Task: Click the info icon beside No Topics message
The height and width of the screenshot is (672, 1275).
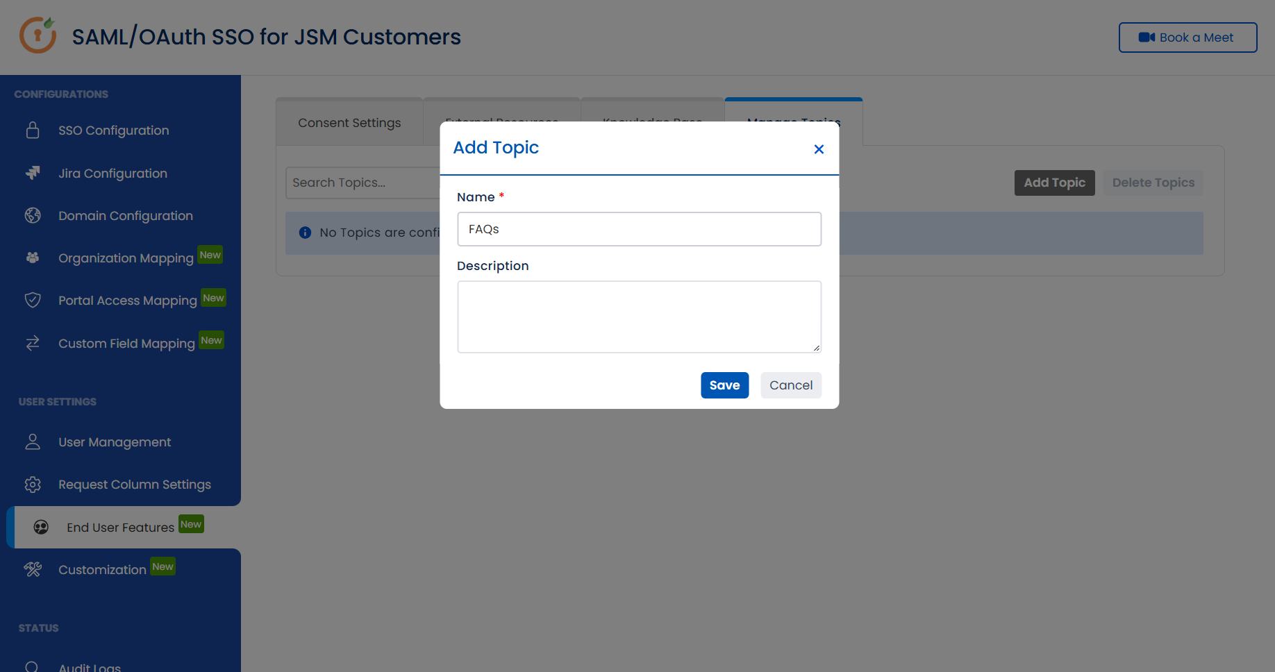Action: [x=305, y=233]
